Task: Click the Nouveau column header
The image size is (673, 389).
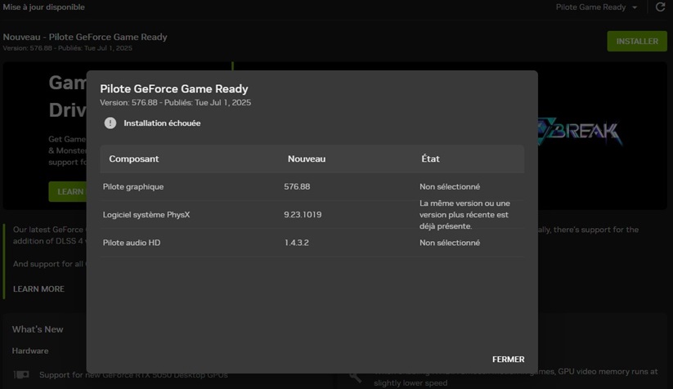Action: point(307,159)
